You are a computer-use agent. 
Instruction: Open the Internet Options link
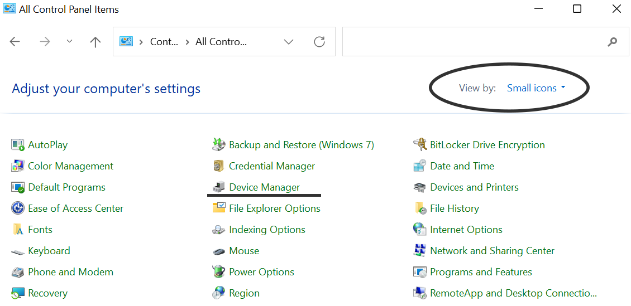click(x=466, y=230)
